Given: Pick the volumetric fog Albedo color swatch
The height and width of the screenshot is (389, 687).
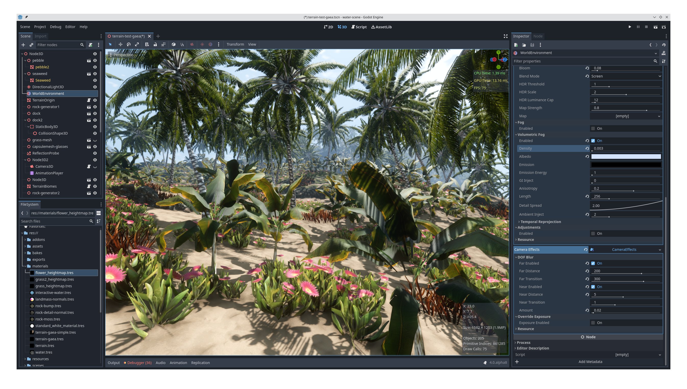Looking at the screenshot, I should (x=626, y=156).
